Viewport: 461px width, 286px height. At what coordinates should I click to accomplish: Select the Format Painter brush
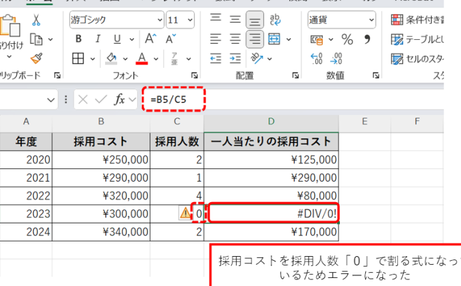pyautogui.click(x=36, y=59)
